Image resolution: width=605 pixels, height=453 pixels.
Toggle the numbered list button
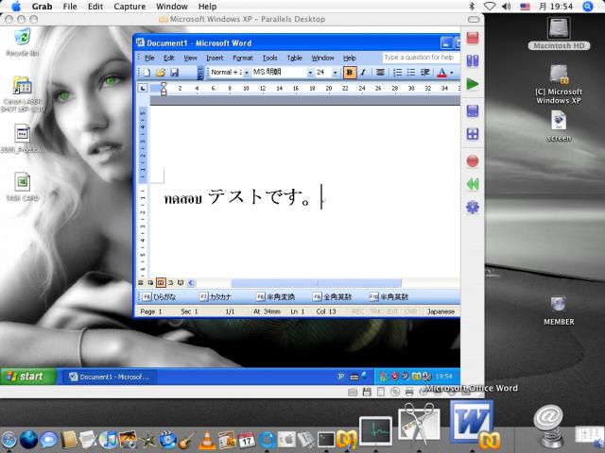[397, 73]
